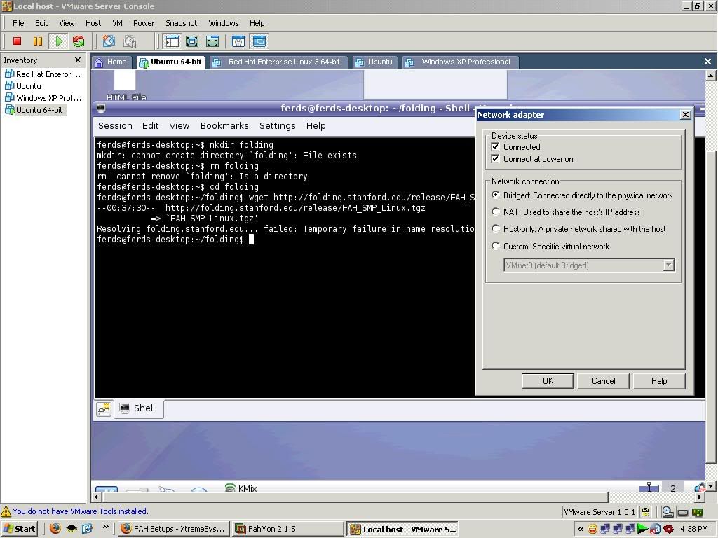The height and width of the screenshot is (538, 718).
Task: Click the red Power Off toolbar icon
Action: (17, 41)
